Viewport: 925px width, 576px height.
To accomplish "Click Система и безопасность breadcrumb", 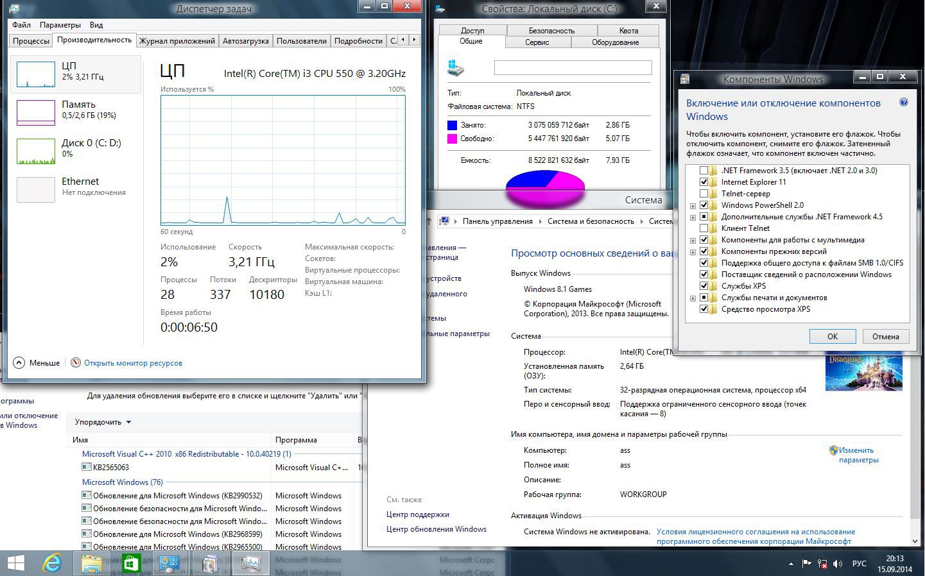I will (591, 221).
